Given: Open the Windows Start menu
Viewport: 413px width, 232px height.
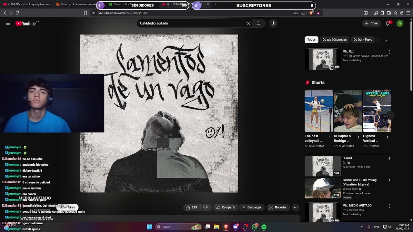Looking at the screenshot, I should tap(149, 227).
